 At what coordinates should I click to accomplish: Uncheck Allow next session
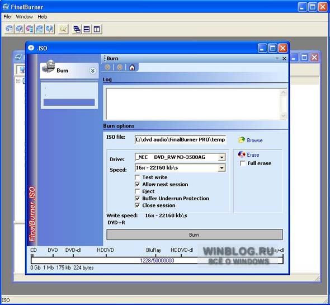(x=137, y=184)
